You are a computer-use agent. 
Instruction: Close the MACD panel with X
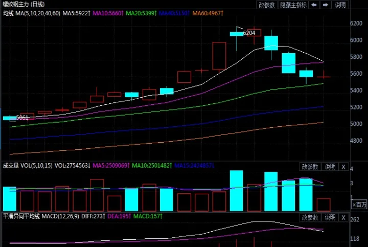point(343,217)
